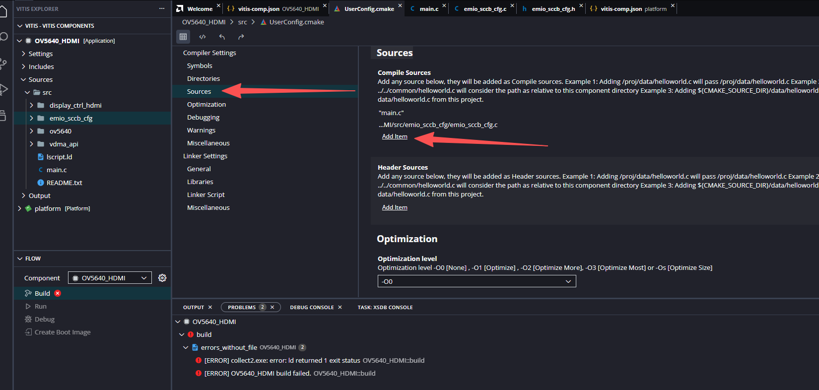Click the problems count badge 2
This screenshot has height=390, width=819.
tap(263, 307)
